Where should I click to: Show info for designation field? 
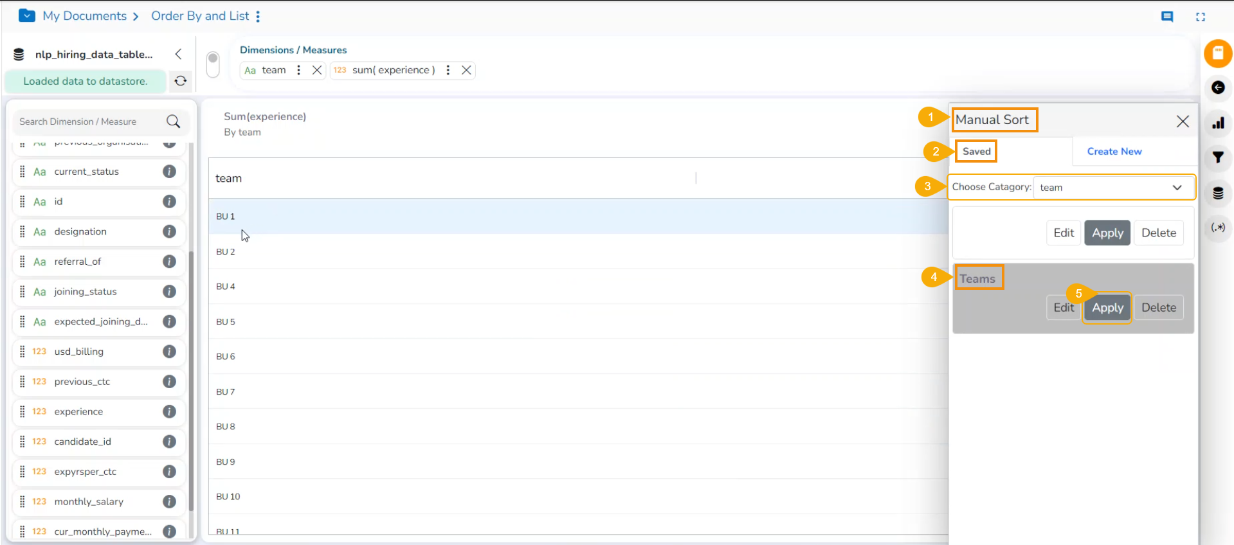169,231
